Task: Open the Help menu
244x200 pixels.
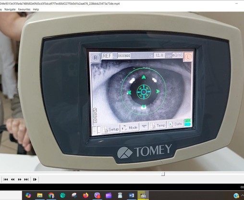Action: [36, 10]
